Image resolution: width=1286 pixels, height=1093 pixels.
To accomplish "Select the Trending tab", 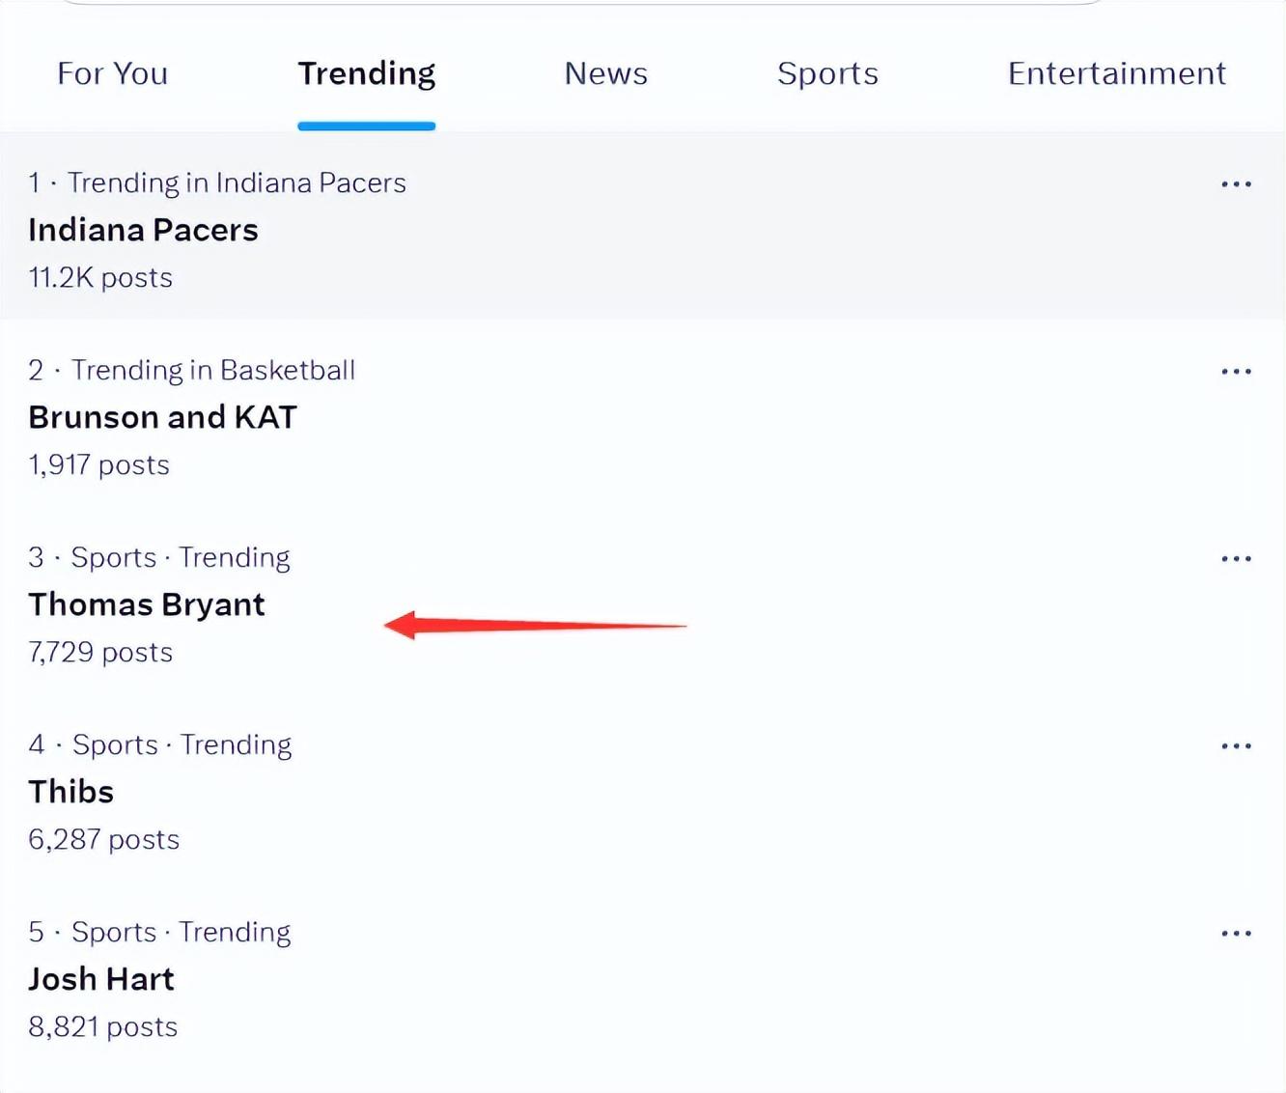I will point(366,73).
